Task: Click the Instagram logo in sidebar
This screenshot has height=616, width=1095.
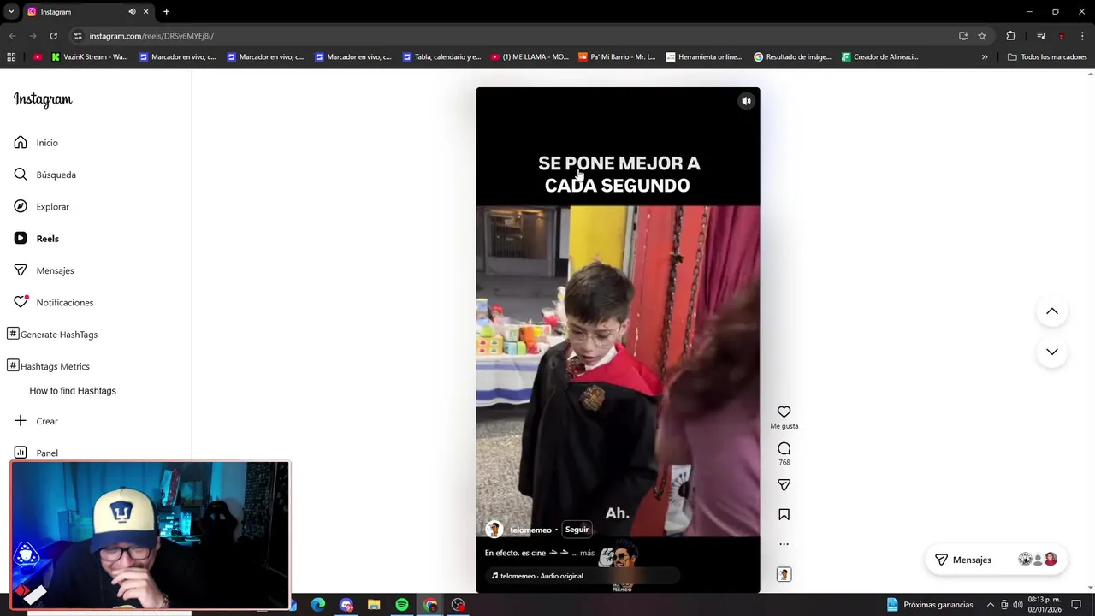Action: (43, 99)
